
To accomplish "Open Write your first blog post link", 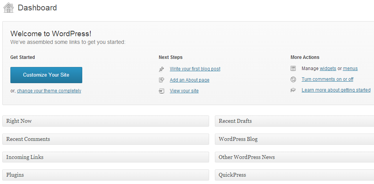I will pyautogui.click(x=195, y=69).
